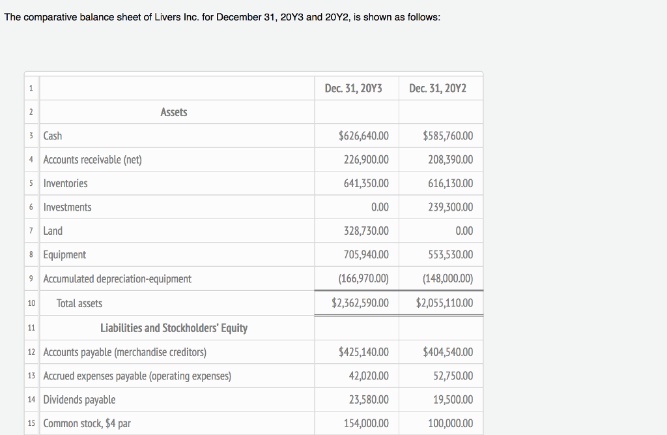Click the Cash row label
Viewport: 667px width, 435px height.
click(53, 136)
